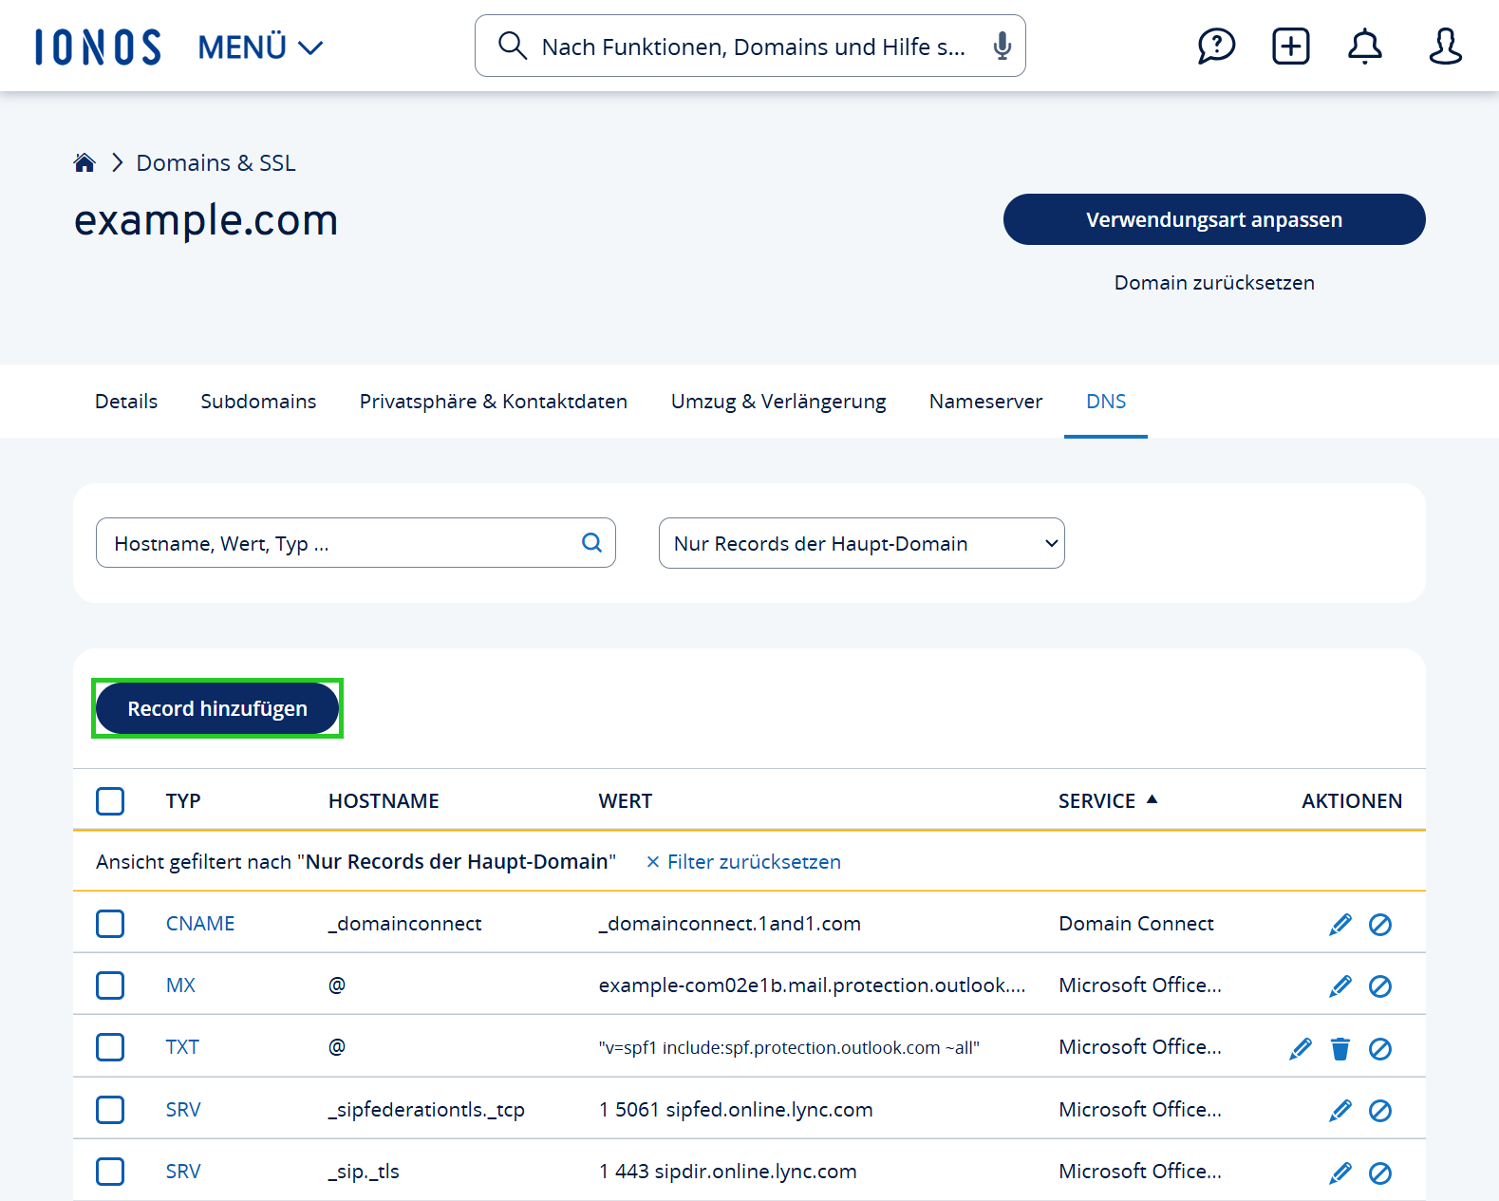Open the TXT record type link
The image size is (1499, 1201).
coord(182,1046)
